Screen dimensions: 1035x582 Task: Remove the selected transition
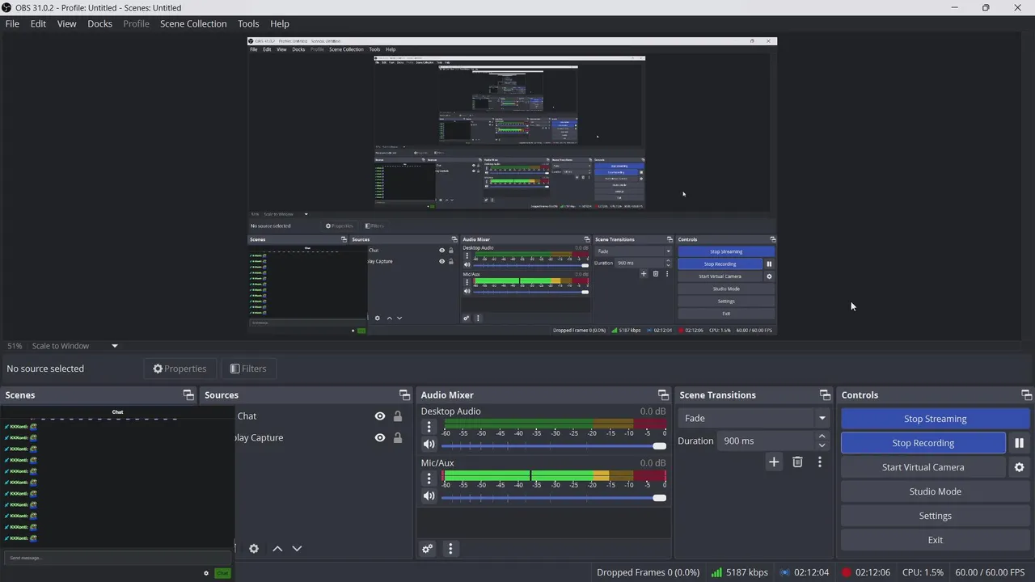797,462
